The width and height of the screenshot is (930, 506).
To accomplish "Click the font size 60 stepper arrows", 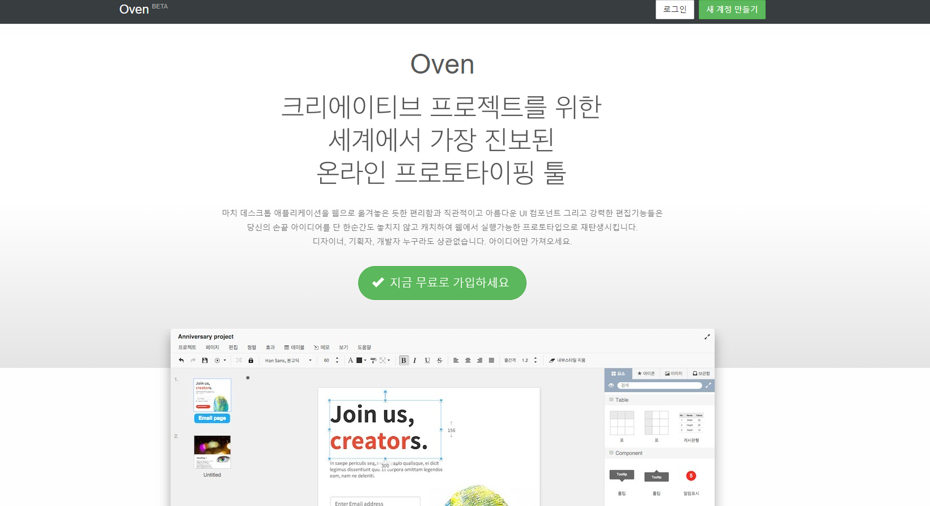I will click(x=337, y=361).
